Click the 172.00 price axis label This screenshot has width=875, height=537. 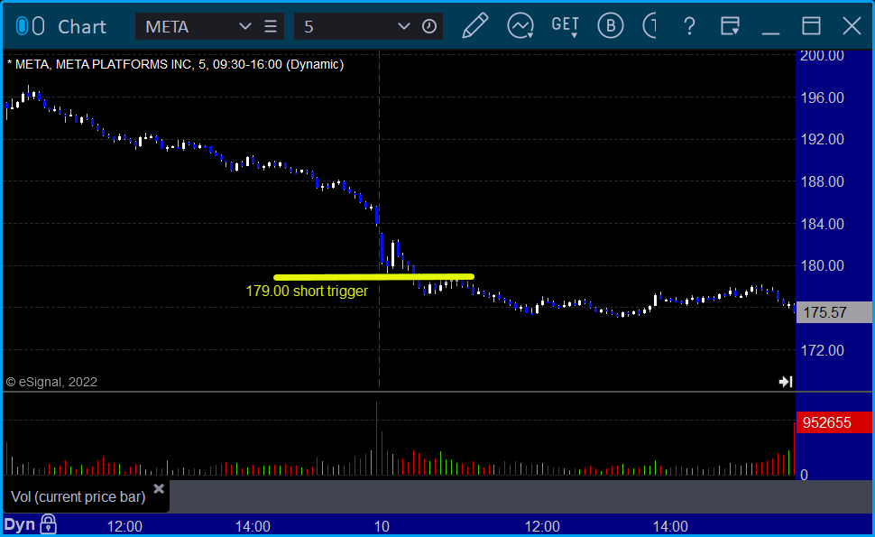pos(822,350)
